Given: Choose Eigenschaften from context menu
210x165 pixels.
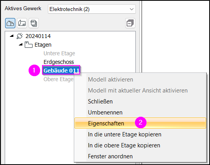Looking at the screenshot, I should [140, 123].
